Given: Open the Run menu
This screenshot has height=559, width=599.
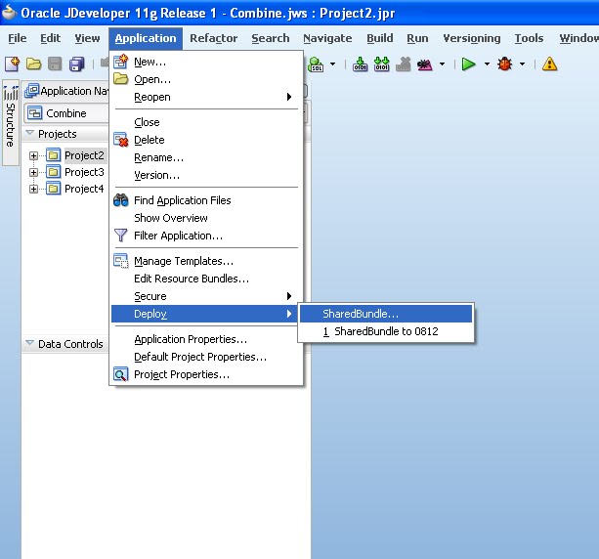Looking at the screenshot, I should tap(417, 38).
